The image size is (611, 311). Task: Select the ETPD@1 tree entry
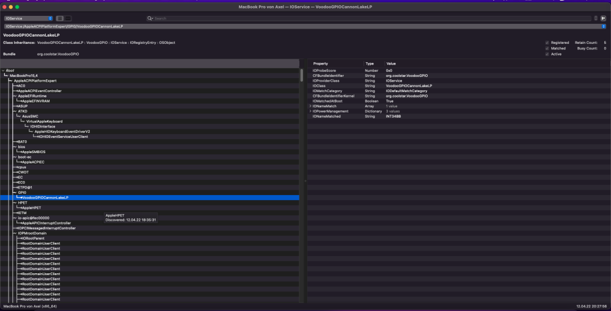click(25, 187)
